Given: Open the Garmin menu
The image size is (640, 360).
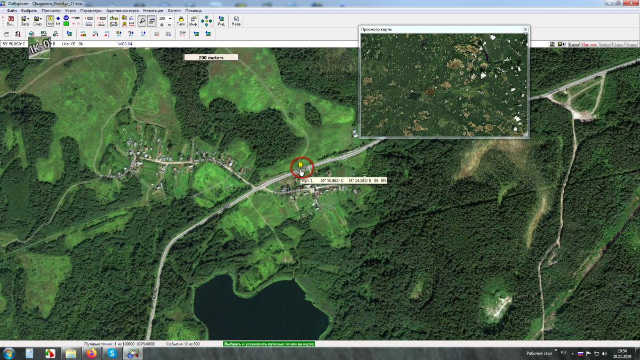Looking at the screenshot, I should tap(174, 11).
